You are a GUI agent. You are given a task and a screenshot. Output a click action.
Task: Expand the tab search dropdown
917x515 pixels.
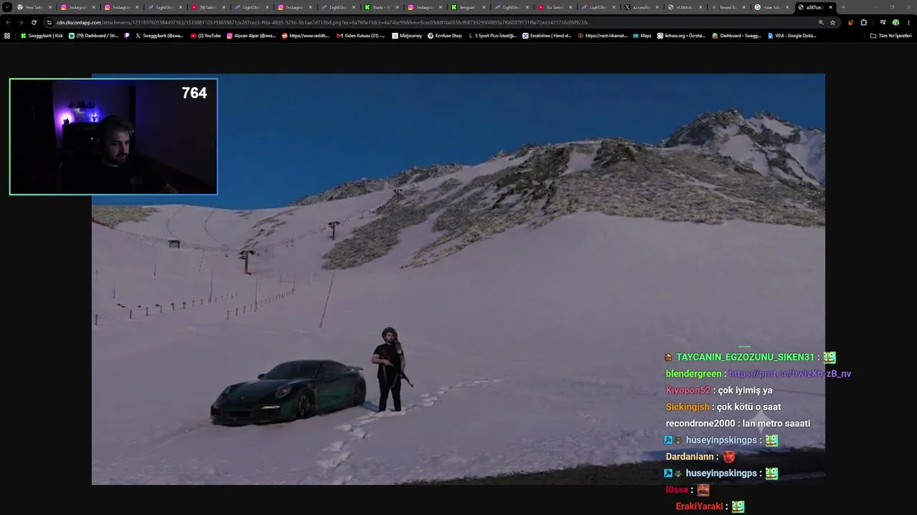click(x=7, y=7)
